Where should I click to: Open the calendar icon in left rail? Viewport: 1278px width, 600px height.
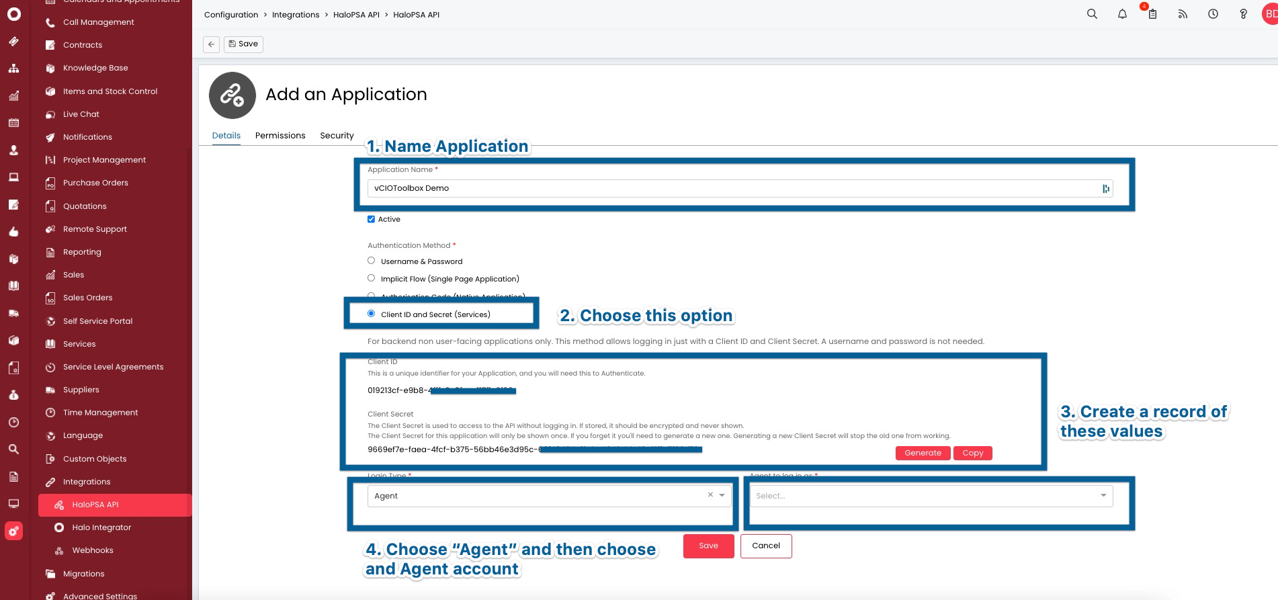click(13, 123)
